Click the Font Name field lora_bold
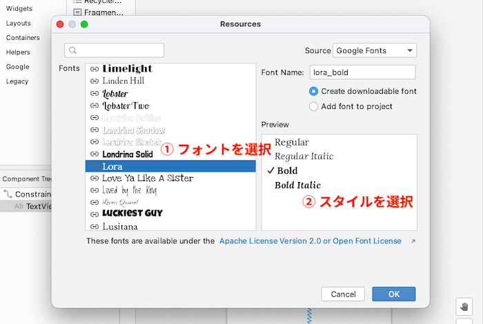 click(x=362, y=72)
